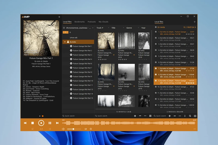Screen dimensions: 218x145
Task: Adjust the volume slider
Action: (x=74, y=129)
